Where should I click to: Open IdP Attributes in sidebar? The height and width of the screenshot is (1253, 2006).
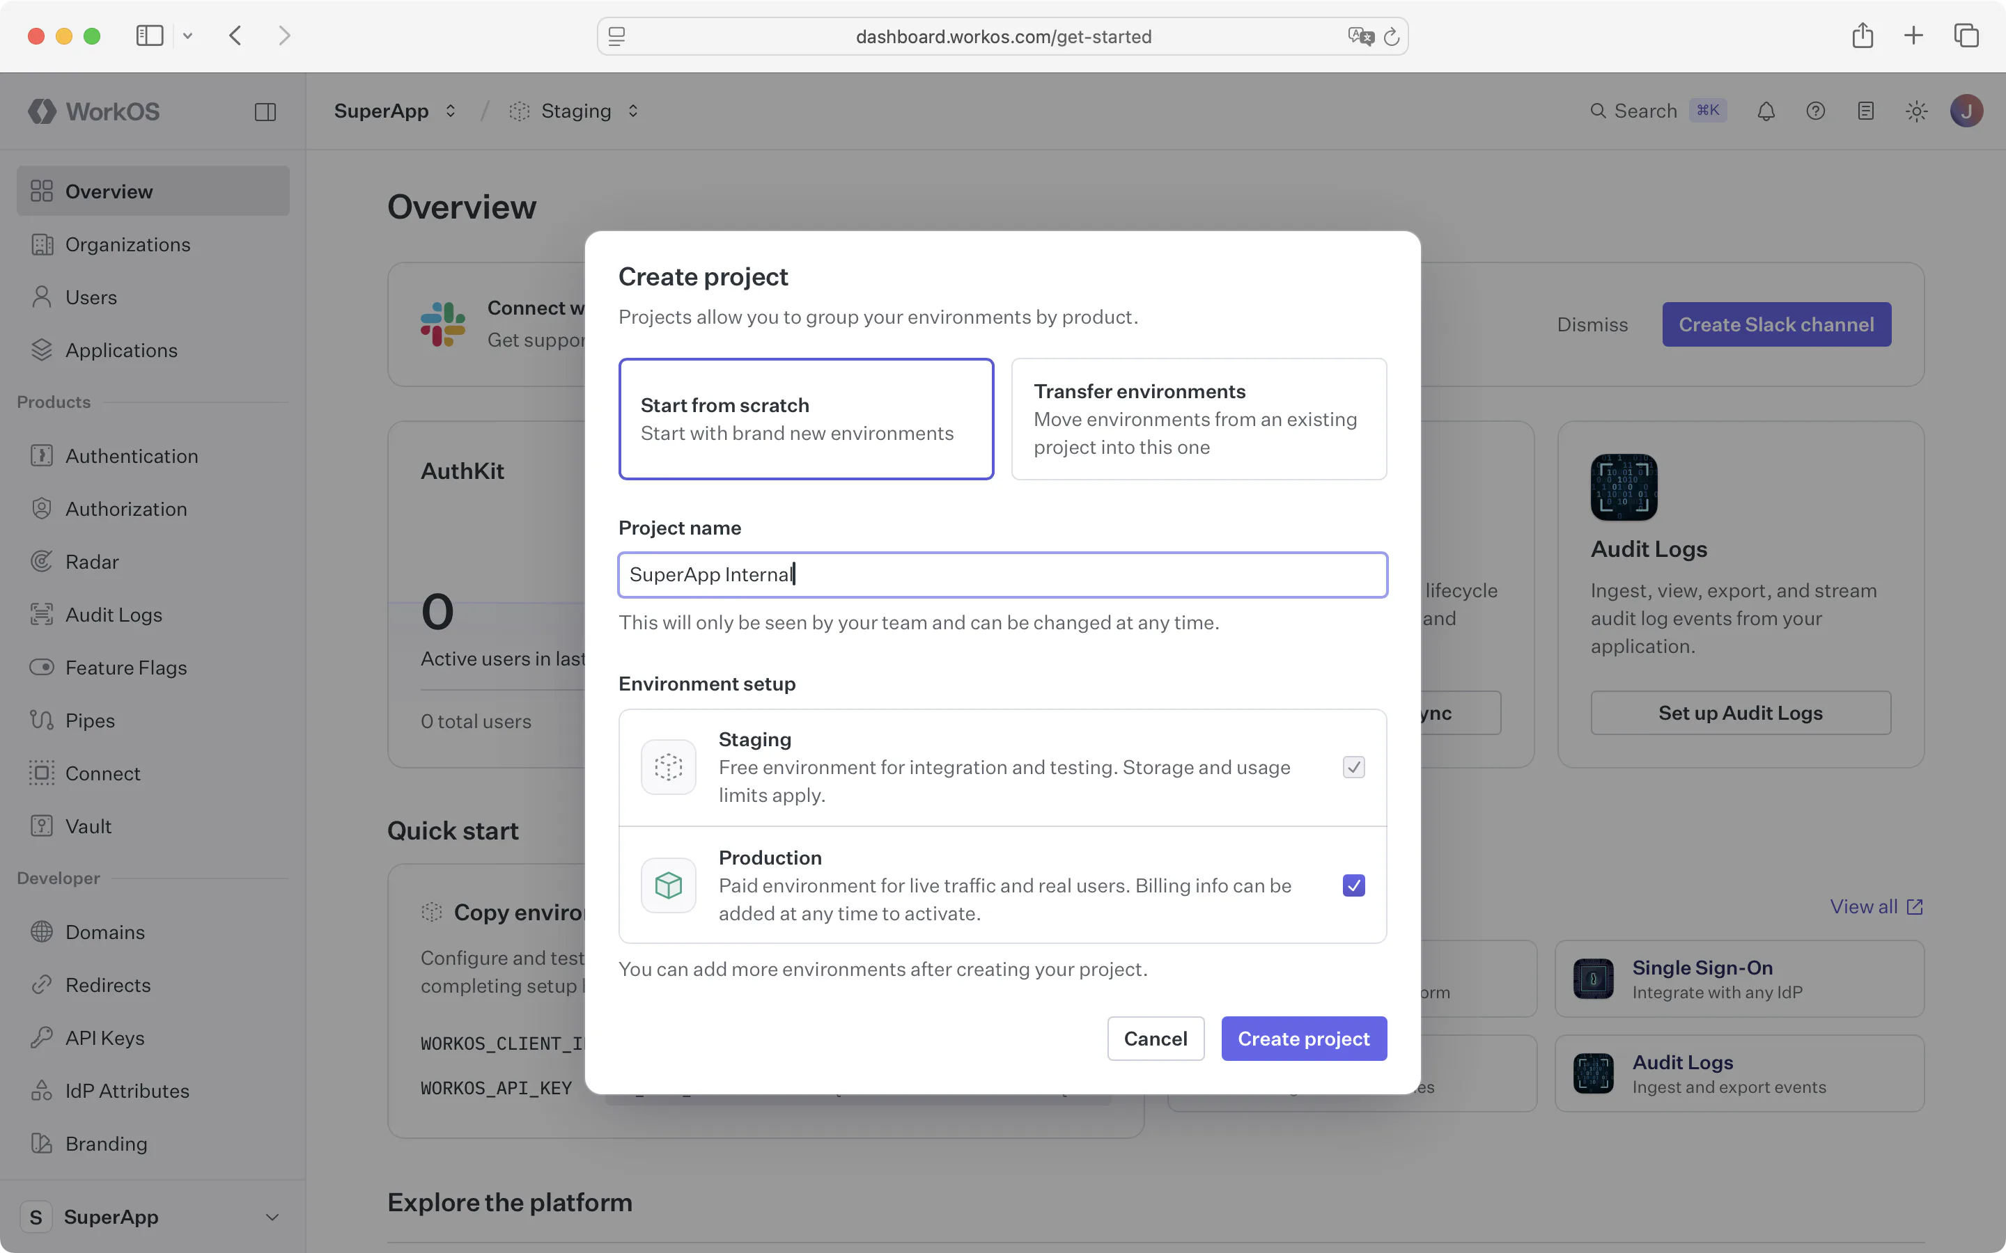pyautogui.click(x=153, y=1092)
